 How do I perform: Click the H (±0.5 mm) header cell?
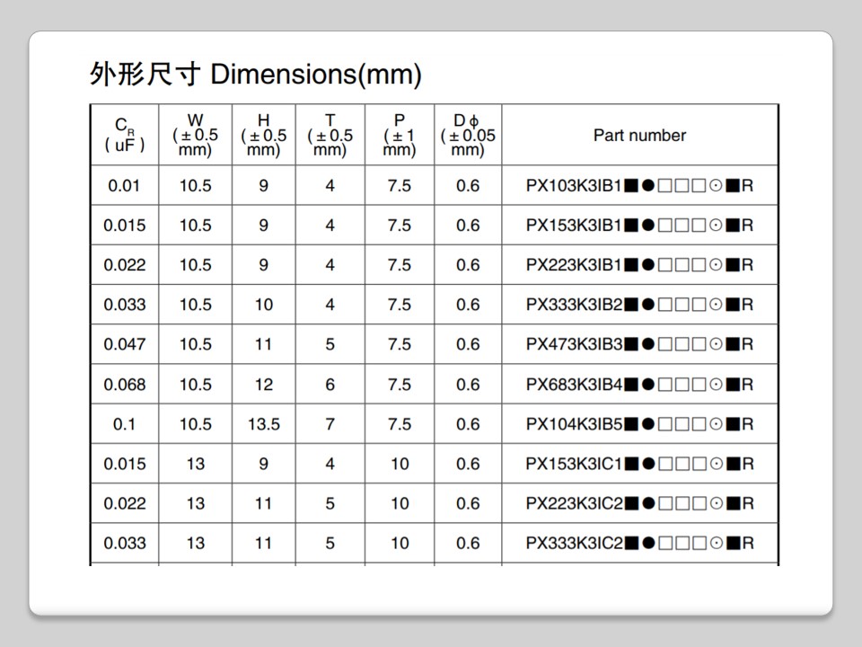tap(263, 135)
